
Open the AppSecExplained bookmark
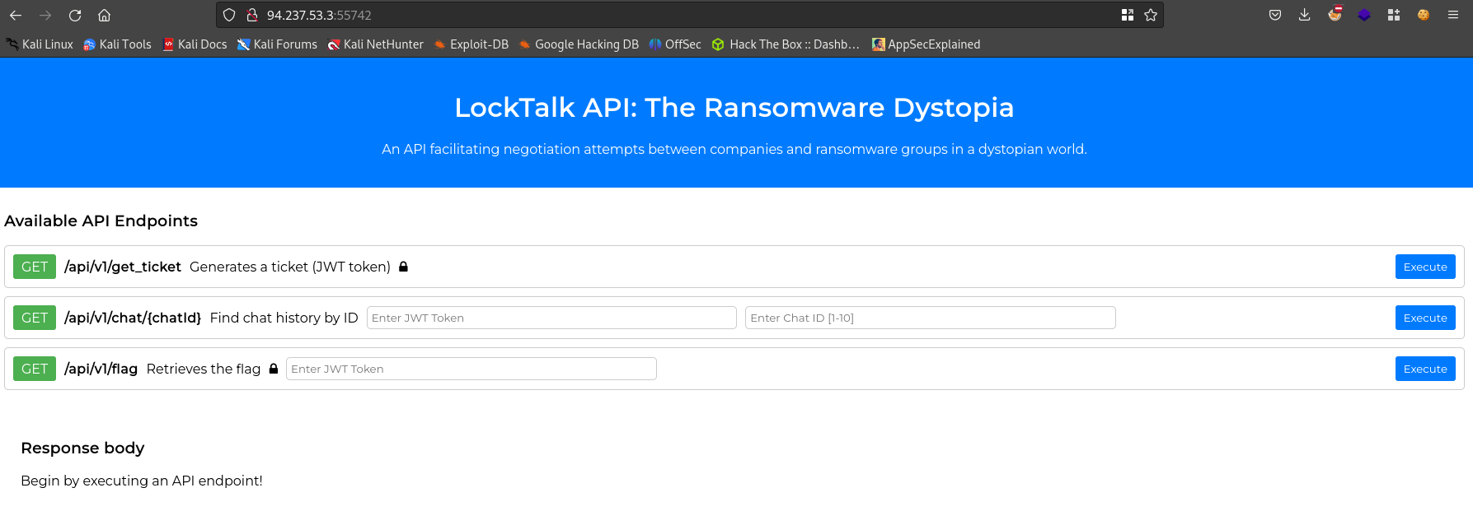[x=926, y=44]
